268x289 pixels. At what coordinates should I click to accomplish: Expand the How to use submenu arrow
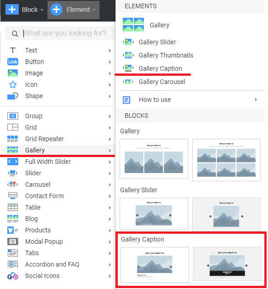click(x=256, y=100)
